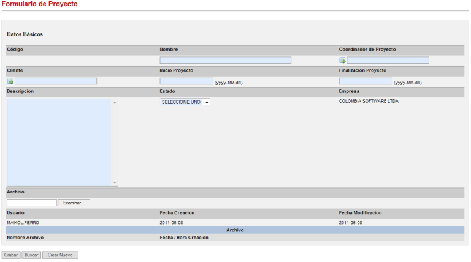471x262 pixels.
Task: Click the Archivo file path field
Action: pyautogui.click(x=32, y=203)
